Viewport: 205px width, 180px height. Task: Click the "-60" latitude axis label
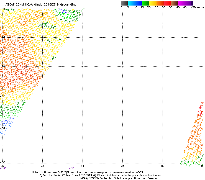click(2, 162)
